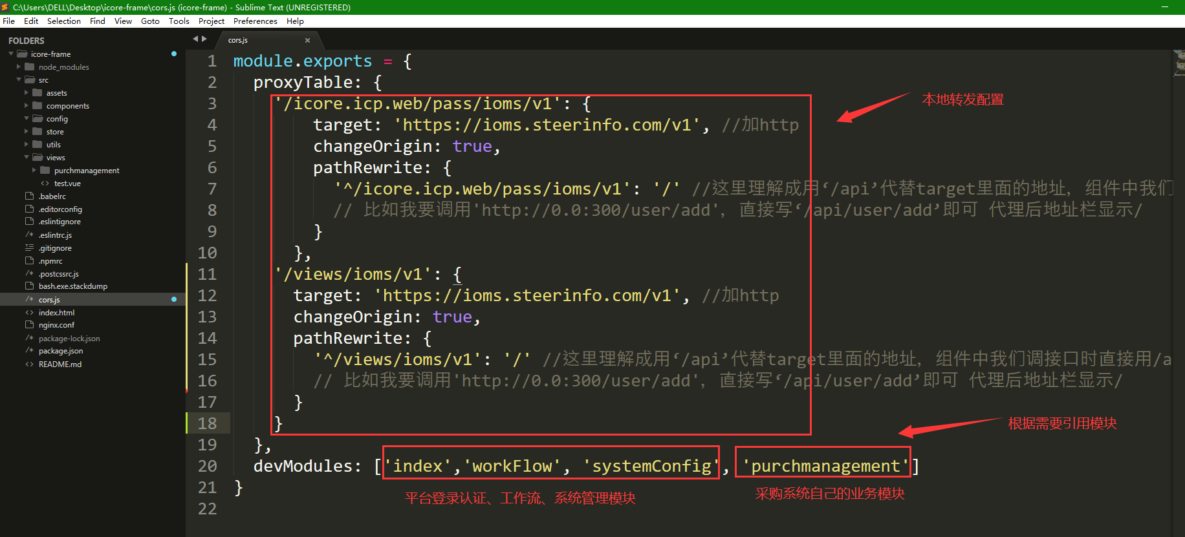The width and height of the screenshot is (1185, 537).
Task: Open the Goto menu
Action: pyautogui.click(x=150, y=21)
